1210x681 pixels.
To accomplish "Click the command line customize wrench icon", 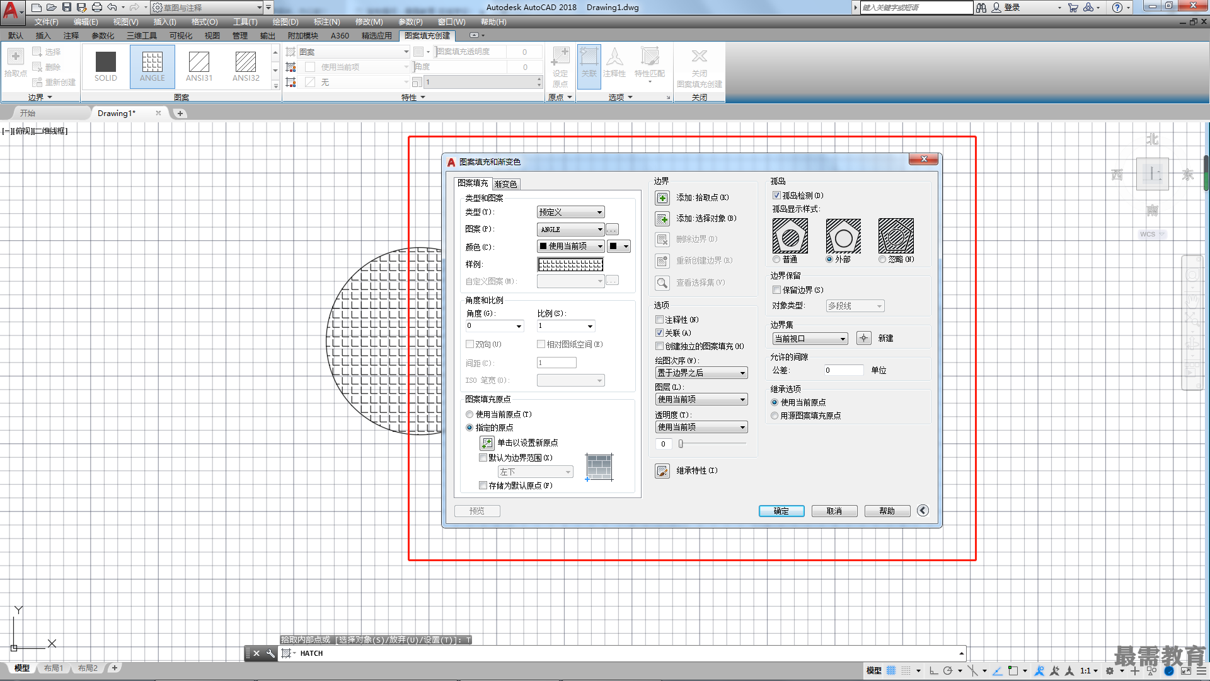I will 270,653.
